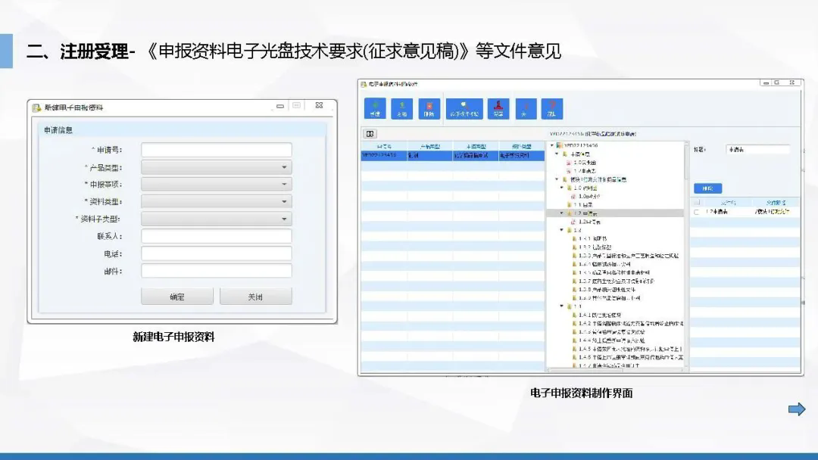The width and height of the screenshot is (818, 460).
Task: Click the second toolbar icon with green arrow
Action: (x=402, y=109)
